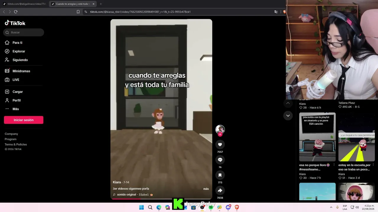Open the Windows Start menu
378x212 pixels.
click(x=141, y=207)
